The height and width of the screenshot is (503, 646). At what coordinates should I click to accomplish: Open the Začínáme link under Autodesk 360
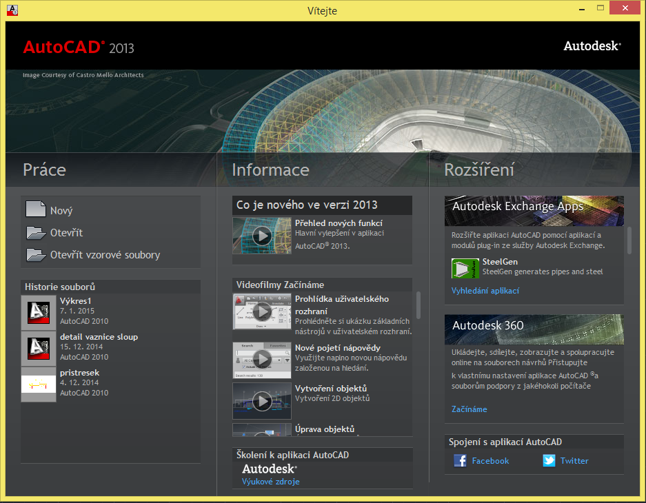(469, 409)
